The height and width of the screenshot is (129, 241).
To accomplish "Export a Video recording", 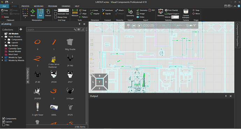I will coord(140,17).
